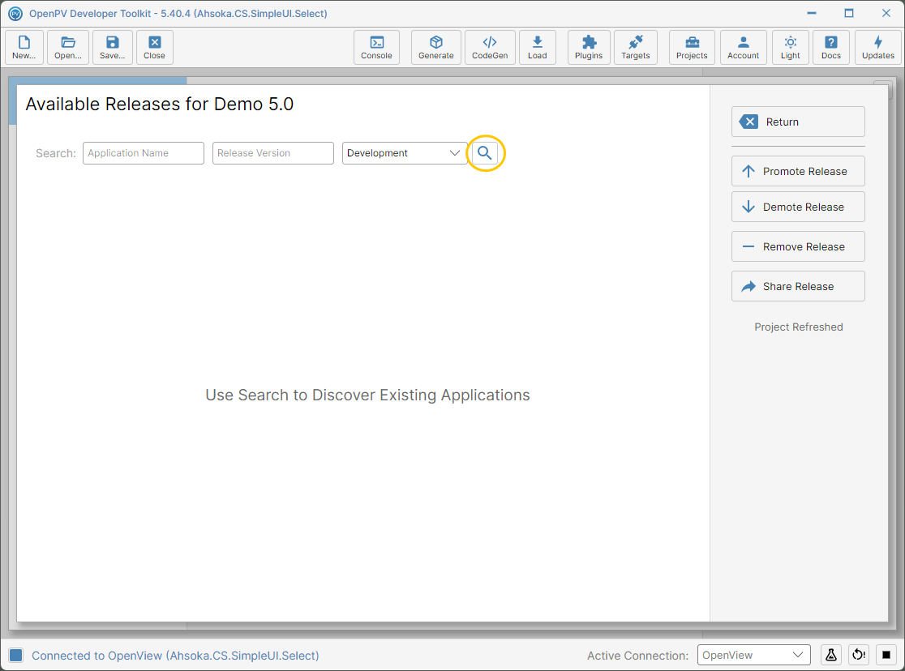905x671 pixels.
Task: Run the release search with magnifier icon
Action: pyautogui.click(x=485, y=153)
